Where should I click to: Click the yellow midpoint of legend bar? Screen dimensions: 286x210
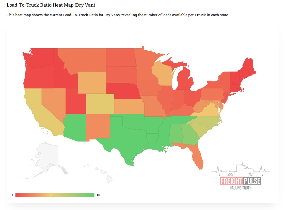pos(55,195)
